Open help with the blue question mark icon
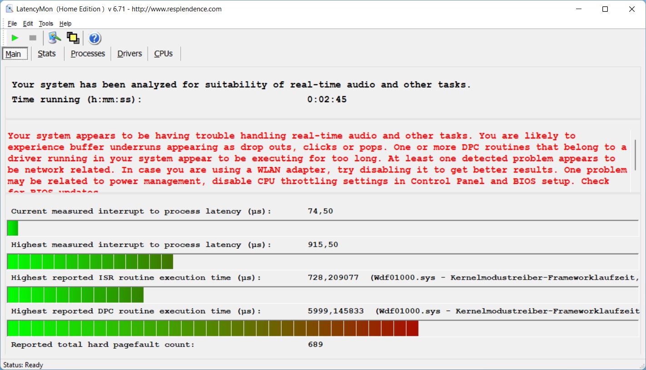 click(94, 39)
